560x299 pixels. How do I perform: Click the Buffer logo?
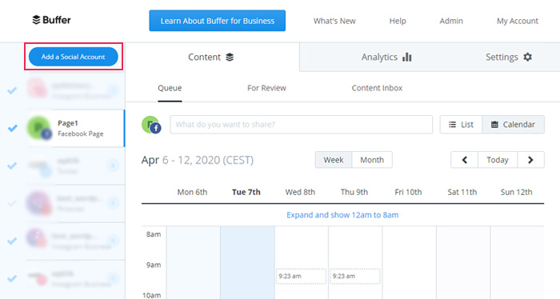[x=51, y=20]
